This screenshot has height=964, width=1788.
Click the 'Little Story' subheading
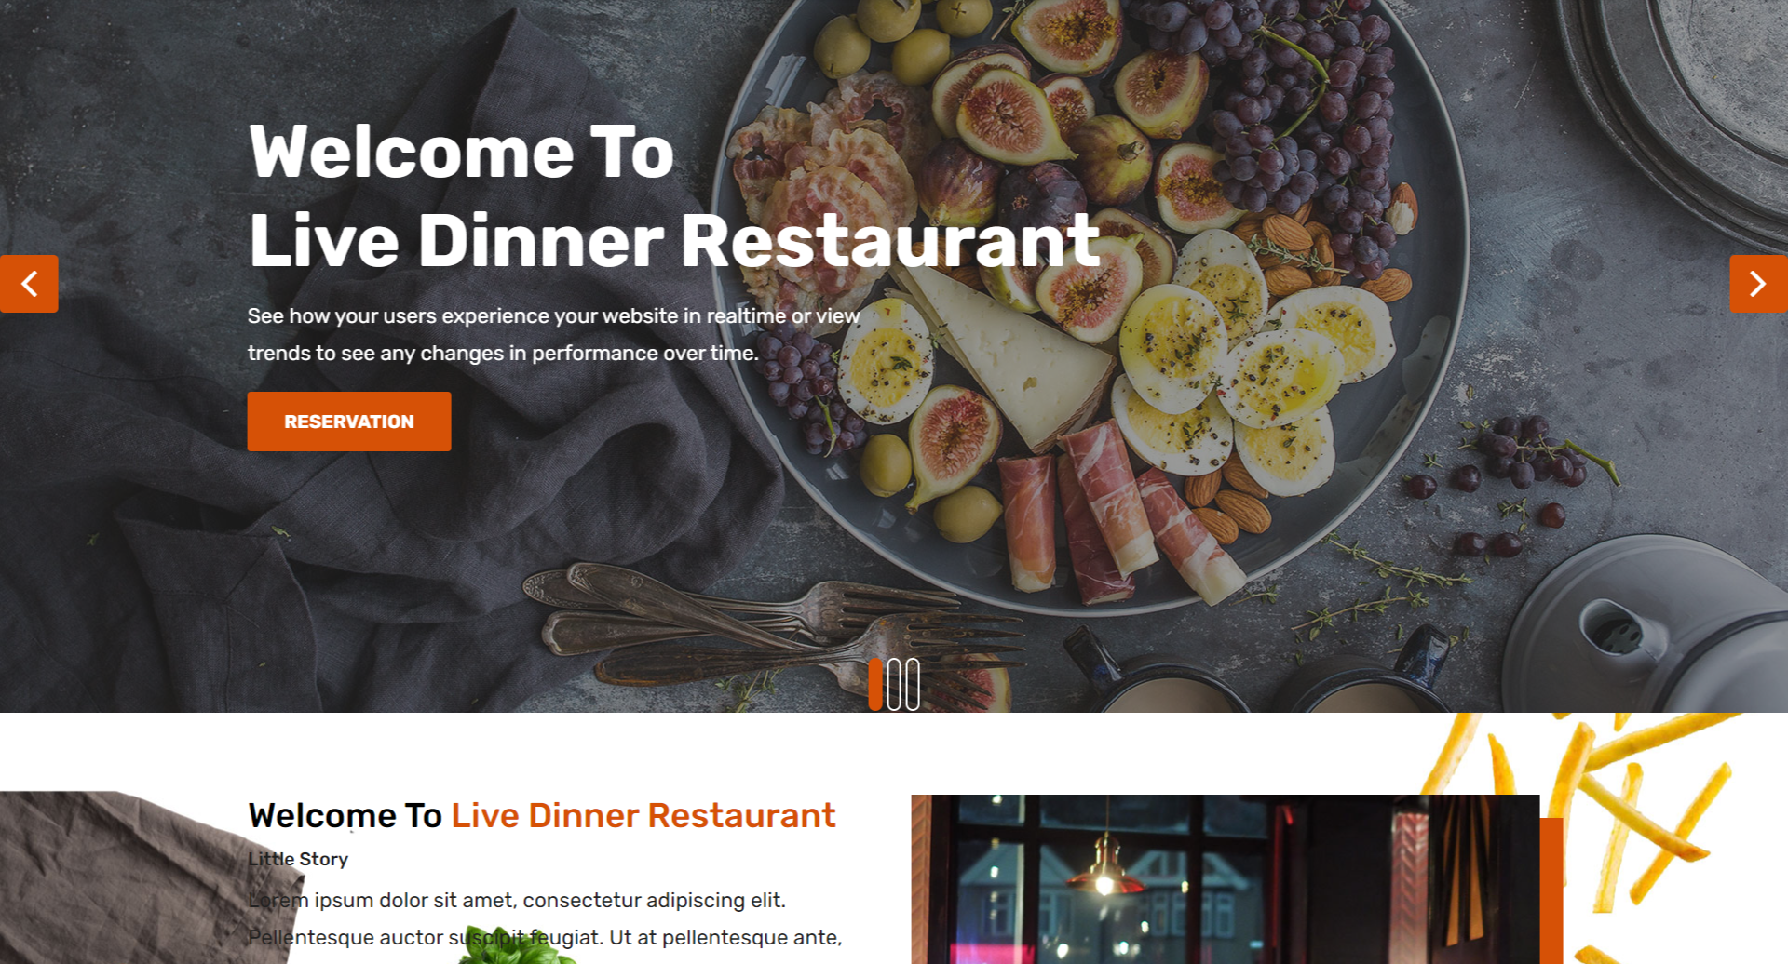[298, 859]
